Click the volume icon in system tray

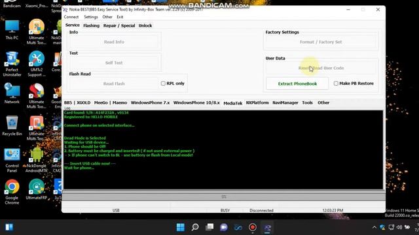pos(399,227)
